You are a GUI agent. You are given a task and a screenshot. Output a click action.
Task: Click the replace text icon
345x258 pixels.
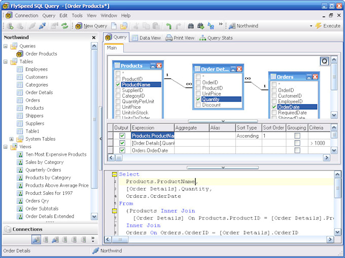pyautogui.click(x=211, y=26)
